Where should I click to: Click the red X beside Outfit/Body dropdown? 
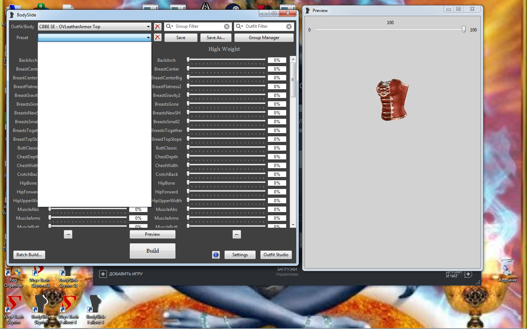pyautogui.click(x=158, y=27)
